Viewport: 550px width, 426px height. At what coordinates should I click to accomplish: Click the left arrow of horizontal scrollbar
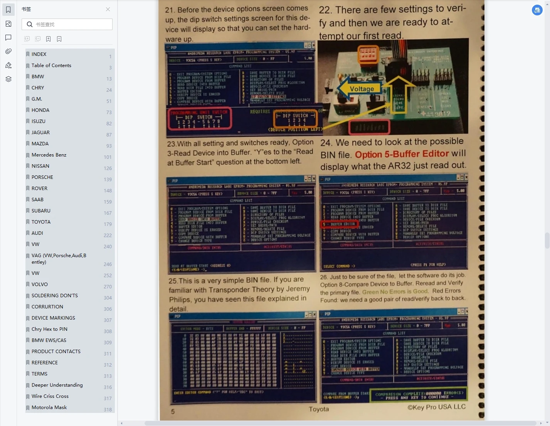click(122, 423)
